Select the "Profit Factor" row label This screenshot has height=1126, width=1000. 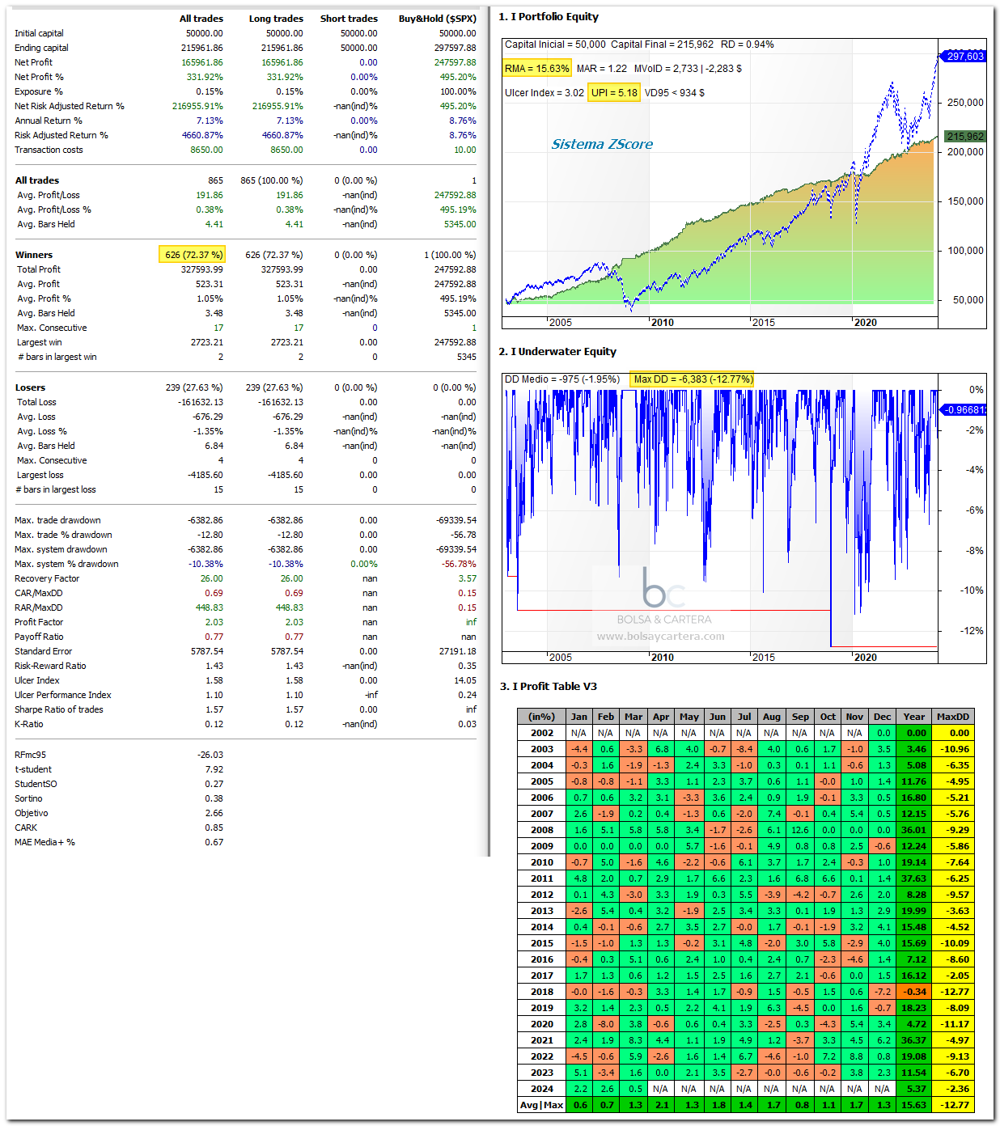pos(39,622)
